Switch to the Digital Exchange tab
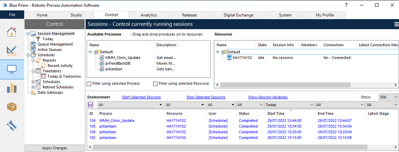 238,15
